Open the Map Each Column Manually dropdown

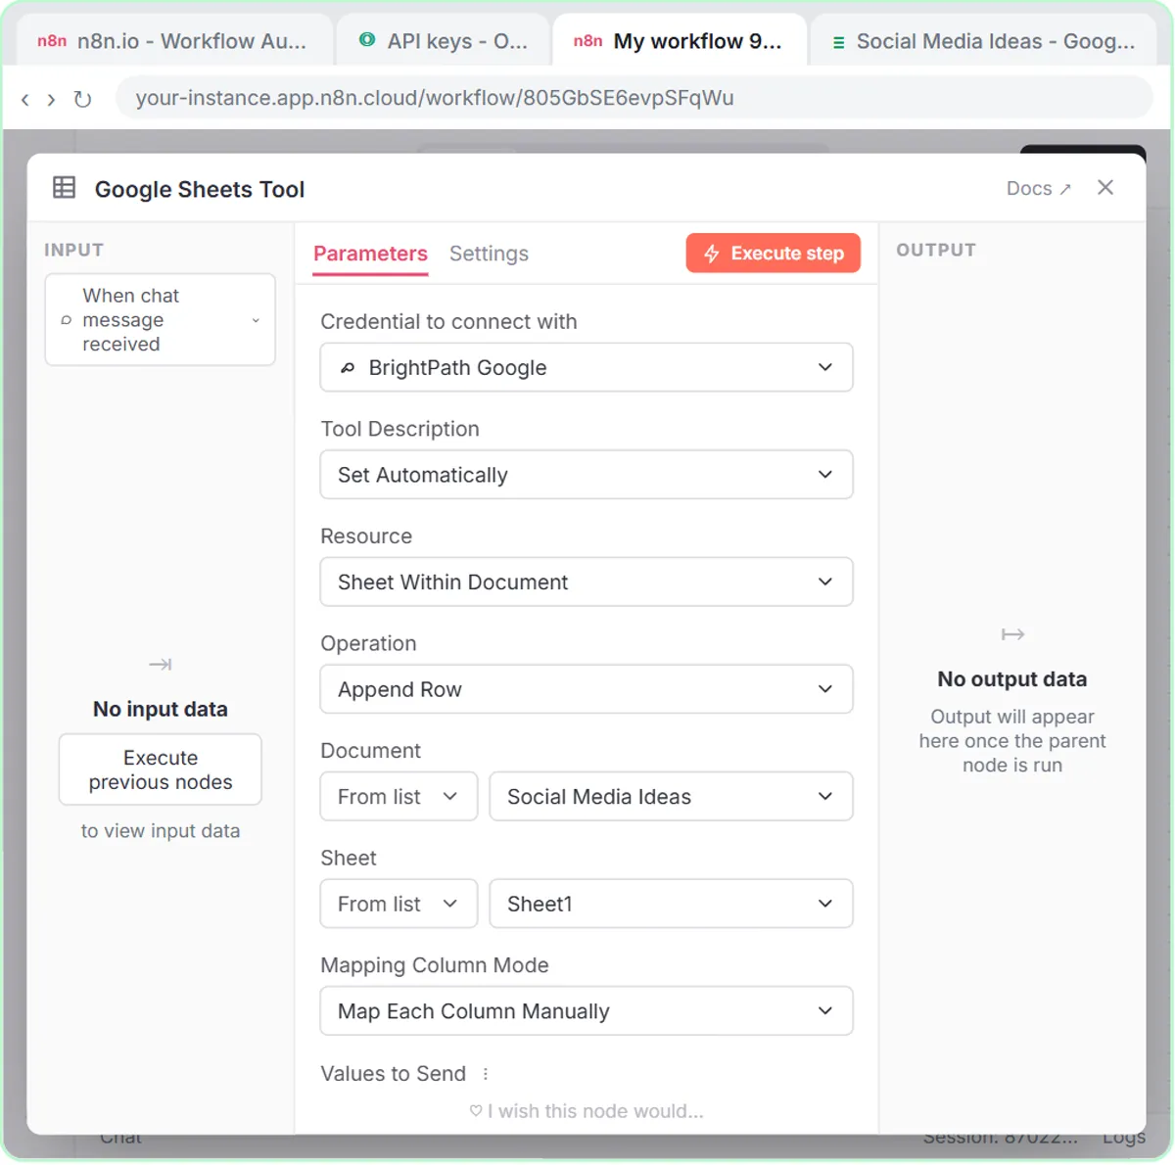pos(587,1011)
